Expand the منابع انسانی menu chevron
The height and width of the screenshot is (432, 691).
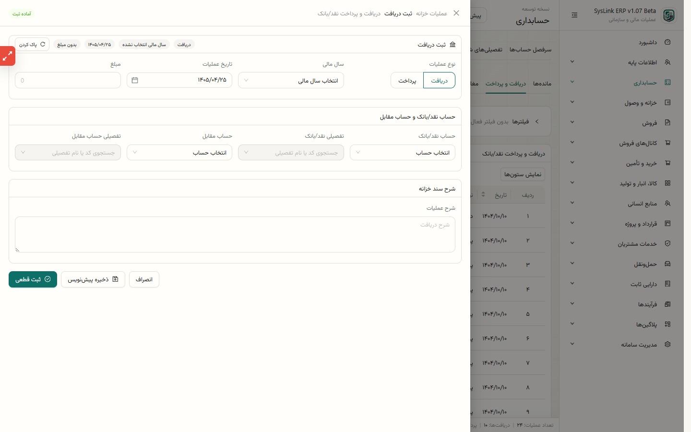click(x=572, y=203)
